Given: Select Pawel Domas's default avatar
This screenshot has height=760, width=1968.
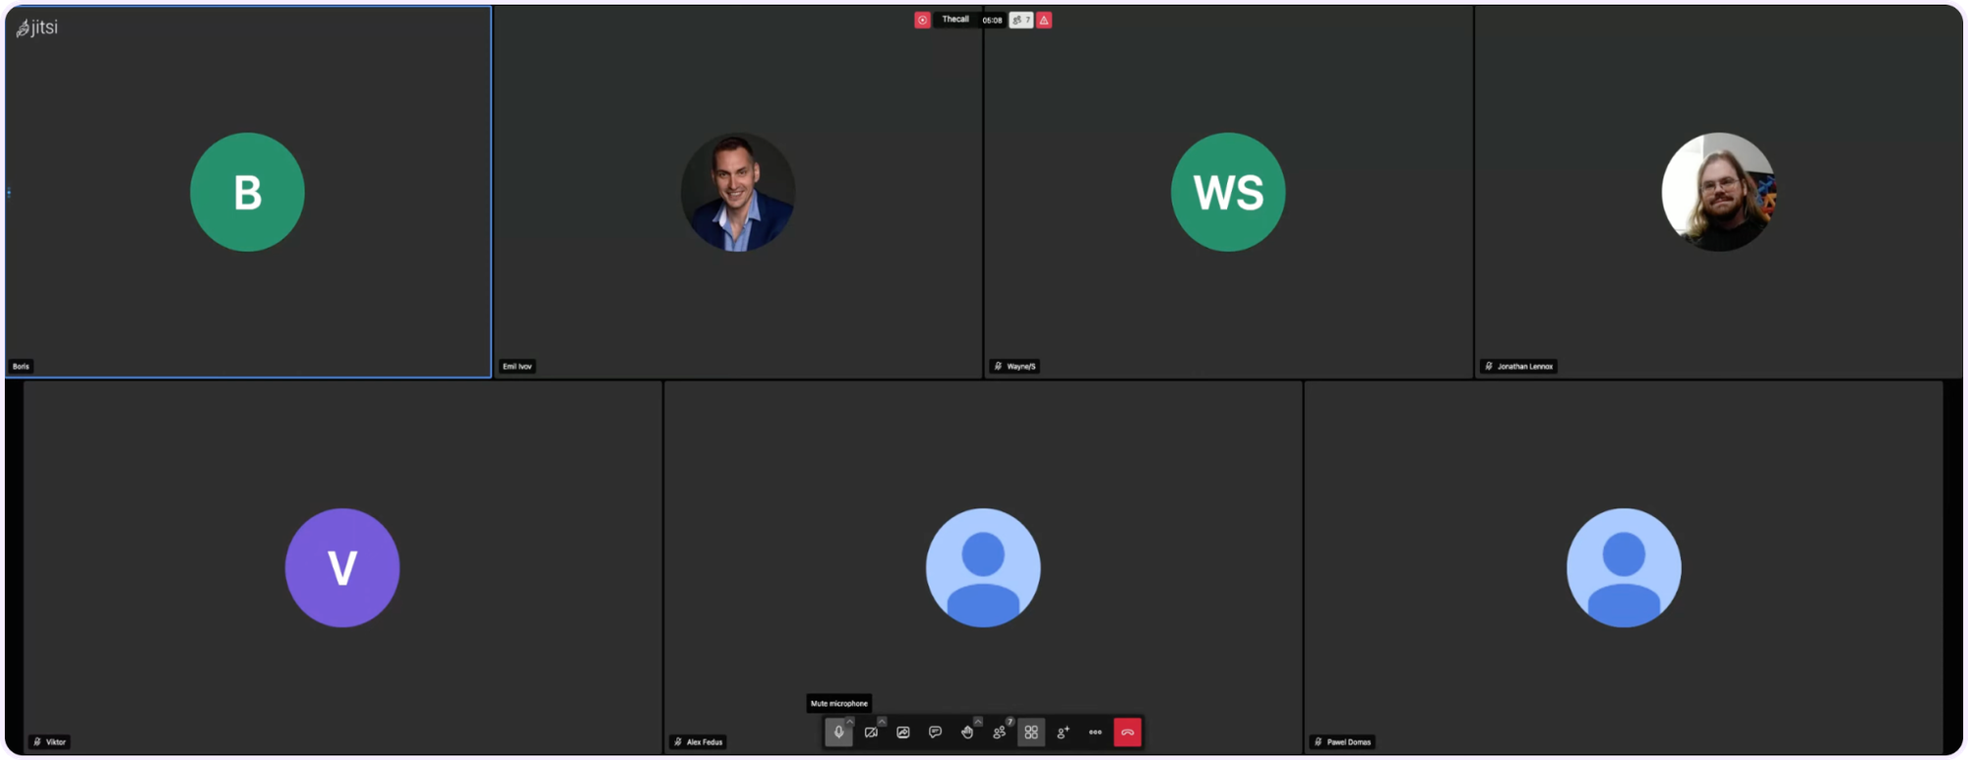Looking at the screenshot, I should point(1624,567).
